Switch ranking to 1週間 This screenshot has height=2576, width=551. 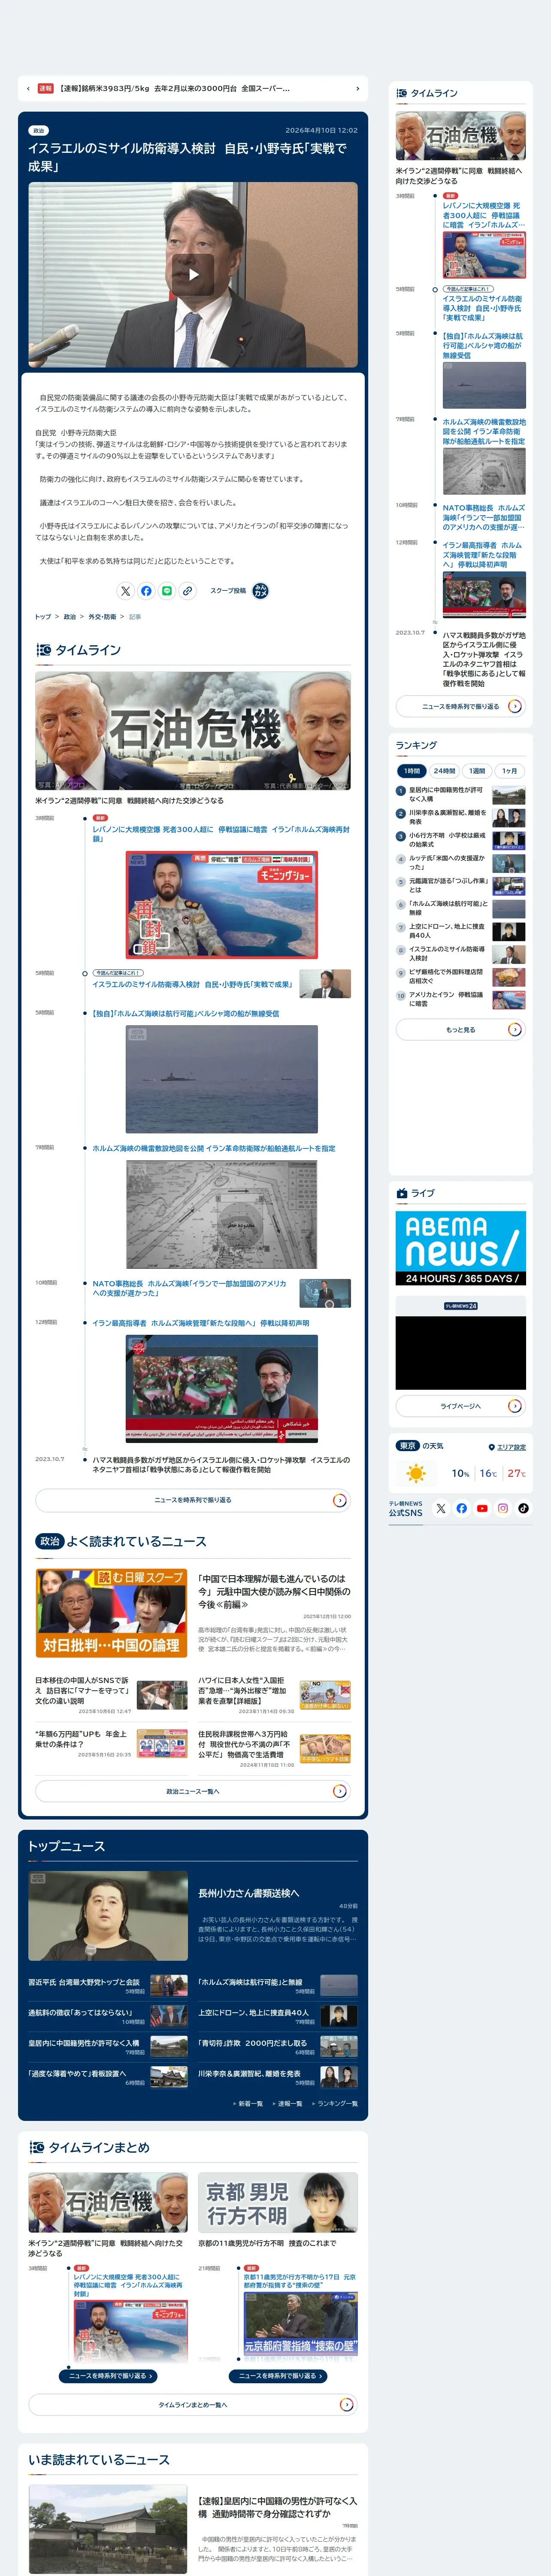(x=477, y=771)
